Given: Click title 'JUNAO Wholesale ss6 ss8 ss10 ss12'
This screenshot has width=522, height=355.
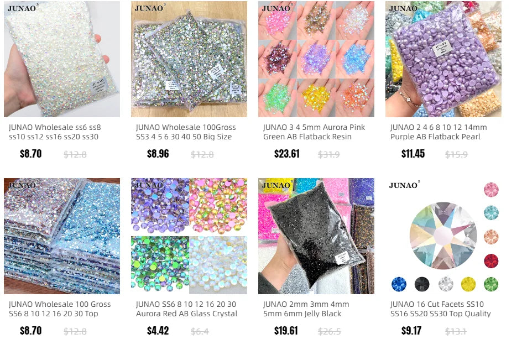Looking at the screenshot, I should click(x=55, y=132).
